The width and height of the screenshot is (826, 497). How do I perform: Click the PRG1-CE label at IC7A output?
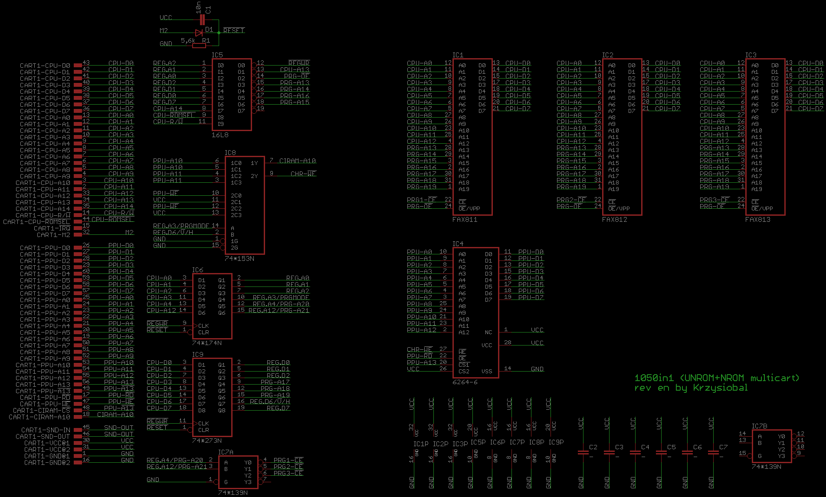pos(288,460)
